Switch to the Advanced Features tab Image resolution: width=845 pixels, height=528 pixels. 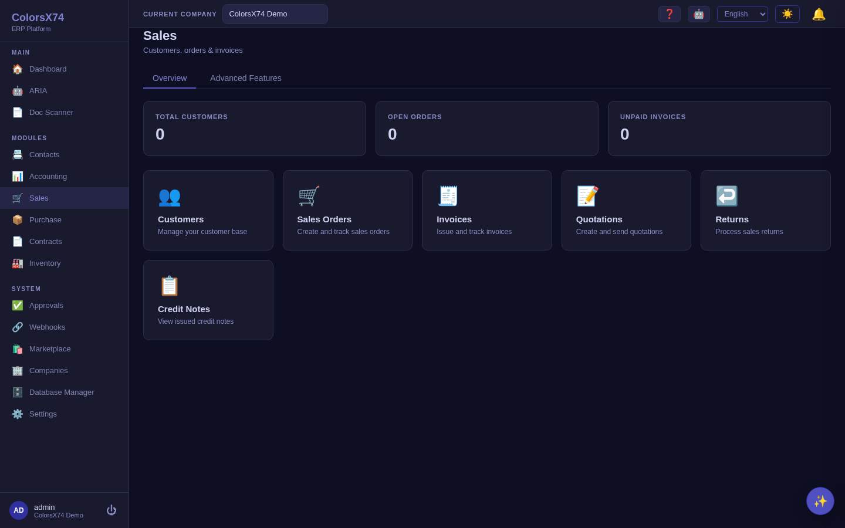[x=246, y=78]
